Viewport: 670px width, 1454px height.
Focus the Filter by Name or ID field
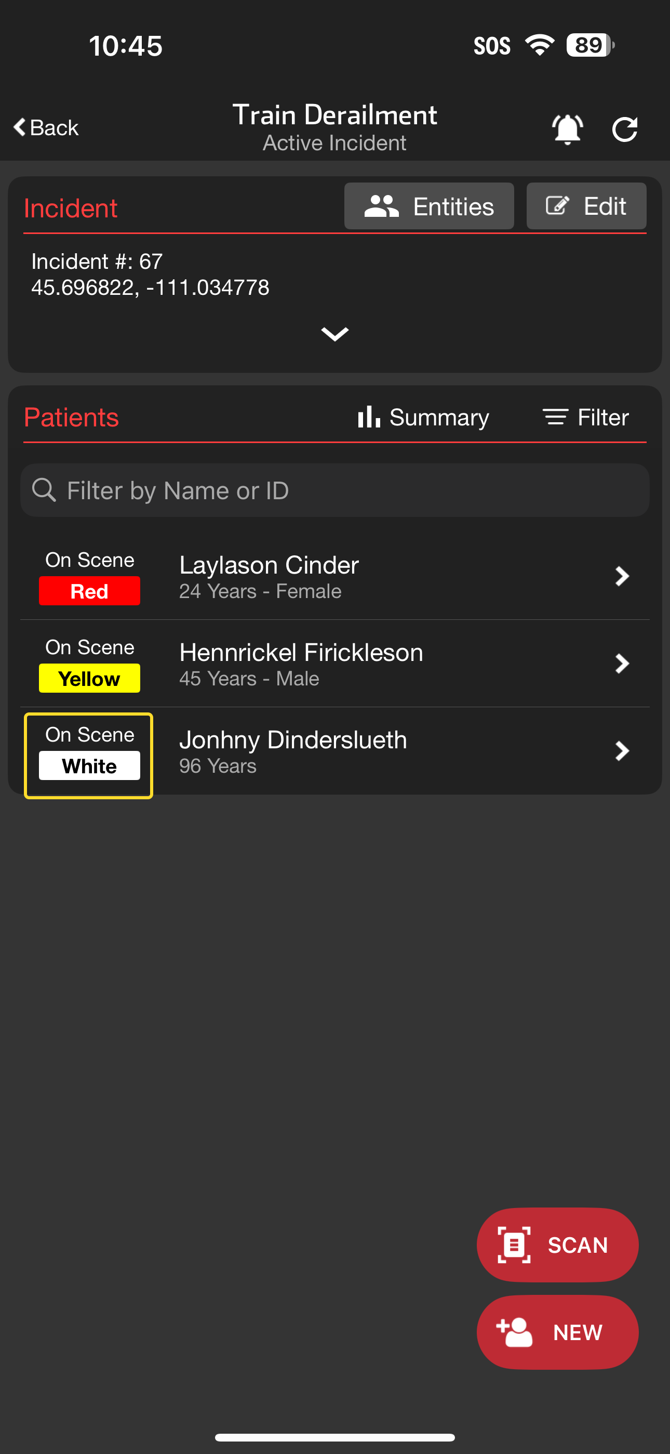350,490
